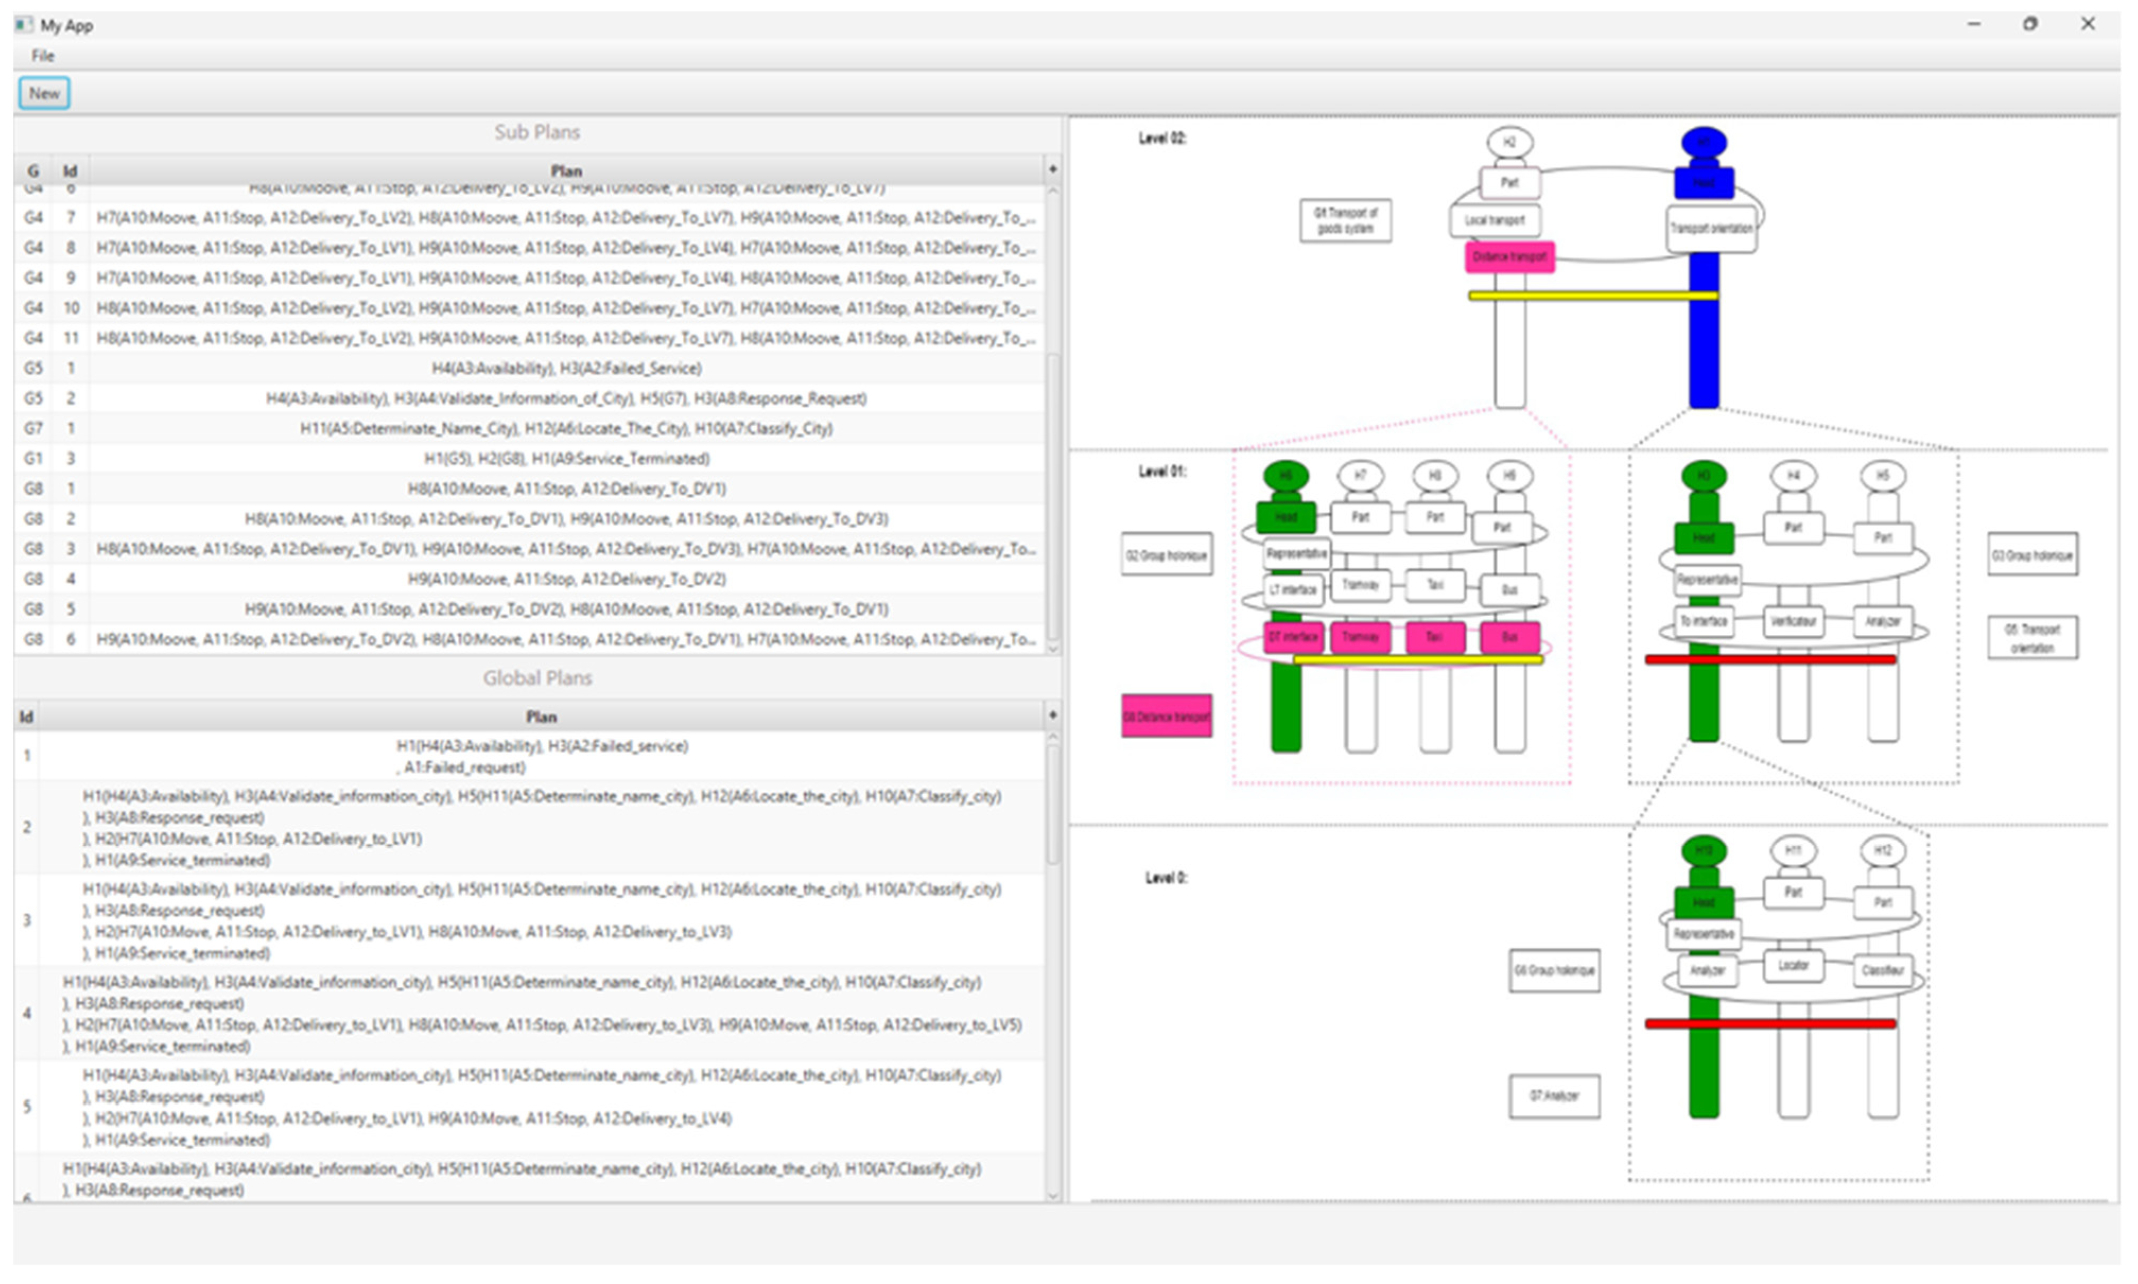The width and height of the screenshot is (2138, 1284).
Task: Open the File menu
Action: point(42,56)
